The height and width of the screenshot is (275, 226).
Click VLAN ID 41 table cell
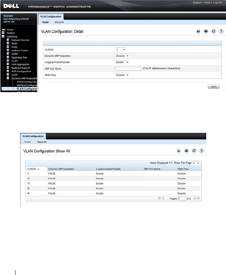36,193
